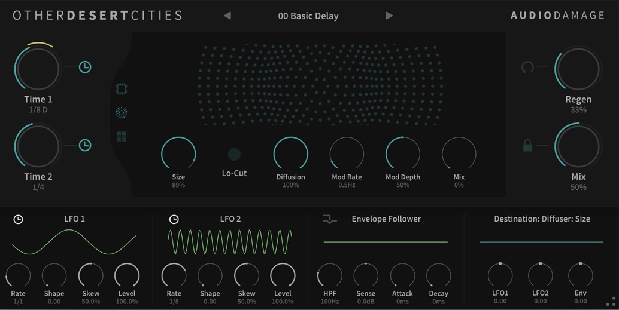Go to the next preset arrow

point(389,16)
